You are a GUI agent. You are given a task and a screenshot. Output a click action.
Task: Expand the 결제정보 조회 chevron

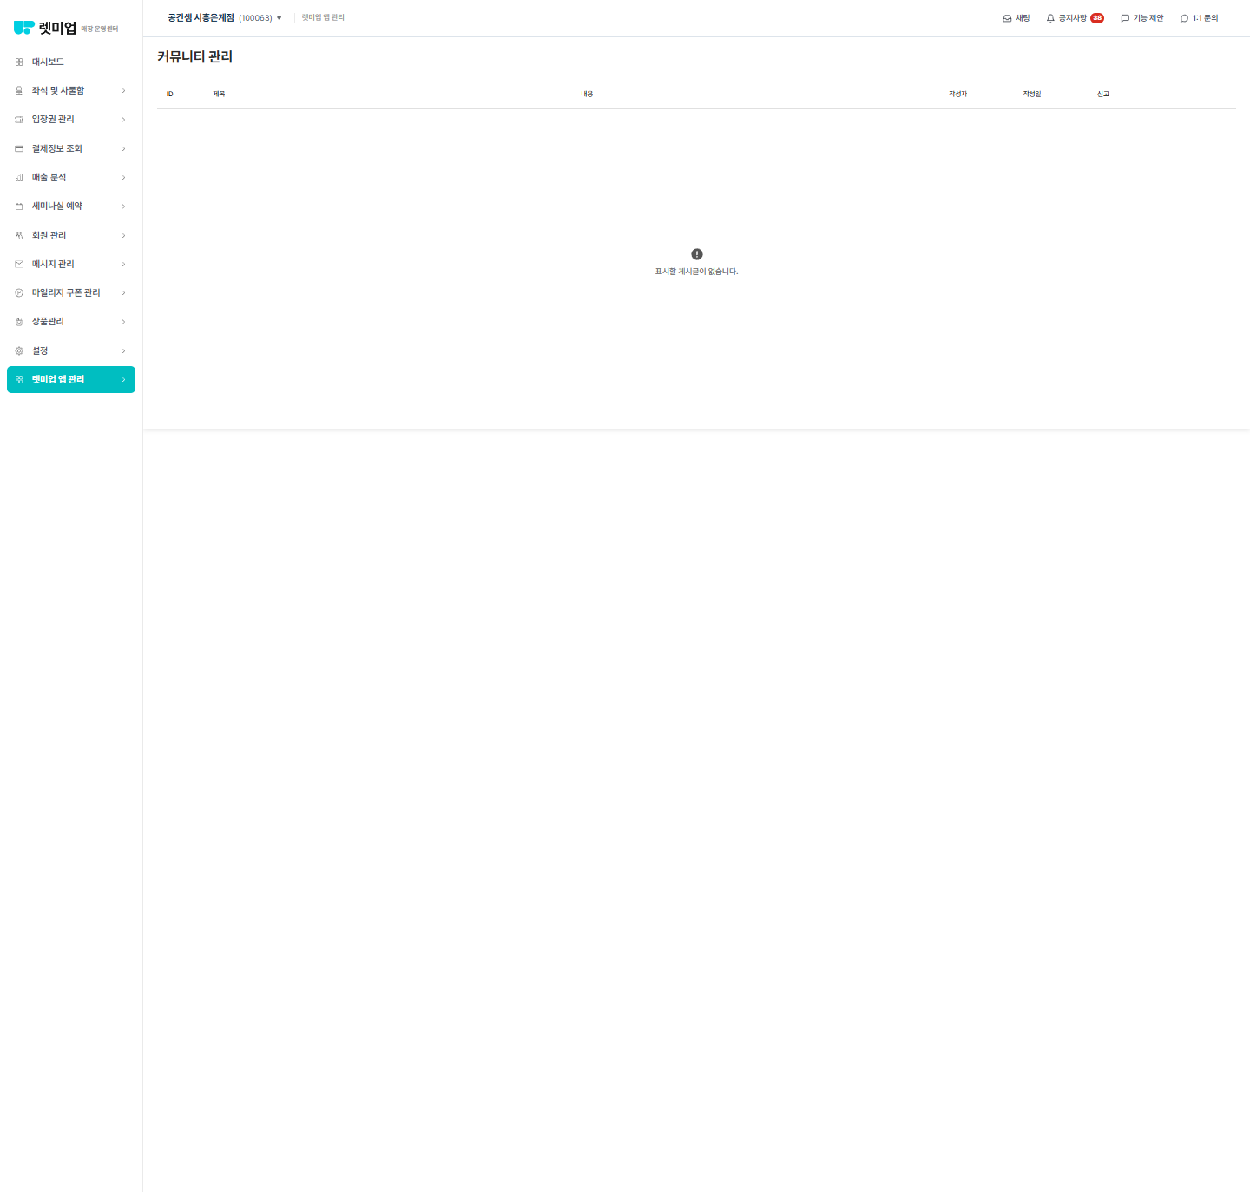[123, 148]
